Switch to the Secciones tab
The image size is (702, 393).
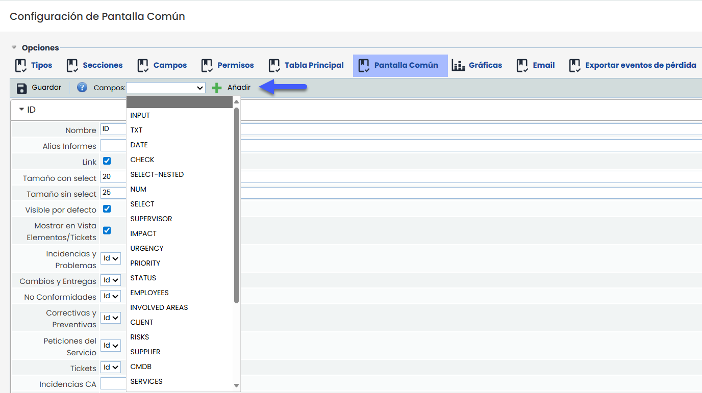tap(102, 65)
